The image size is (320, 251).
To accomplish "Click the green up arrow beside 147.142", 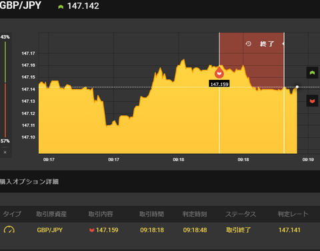I will 61,7.
